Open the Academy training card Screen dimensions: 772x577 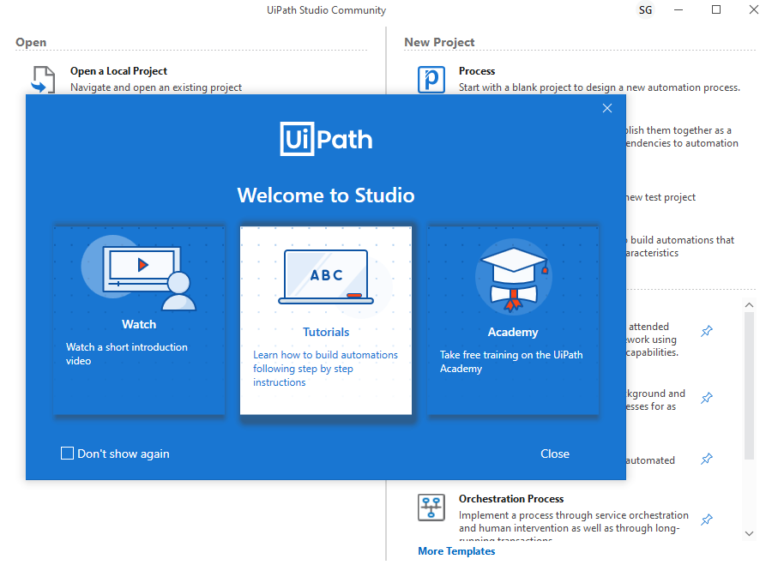(x=513, y=321)
